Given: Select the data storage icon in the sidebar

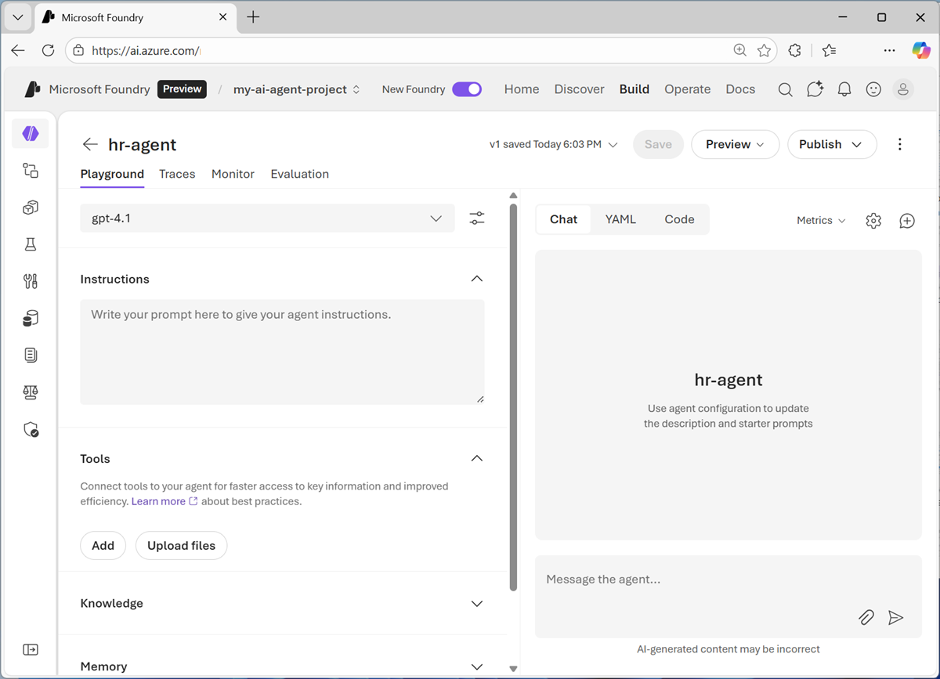Looking at the screenshot, I should point(31,318).
